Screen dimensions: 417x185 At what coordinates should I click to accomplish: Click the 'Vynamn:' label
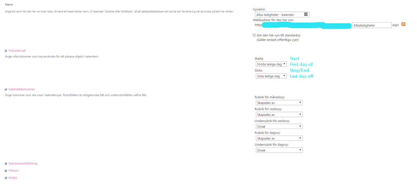(259, 9)
